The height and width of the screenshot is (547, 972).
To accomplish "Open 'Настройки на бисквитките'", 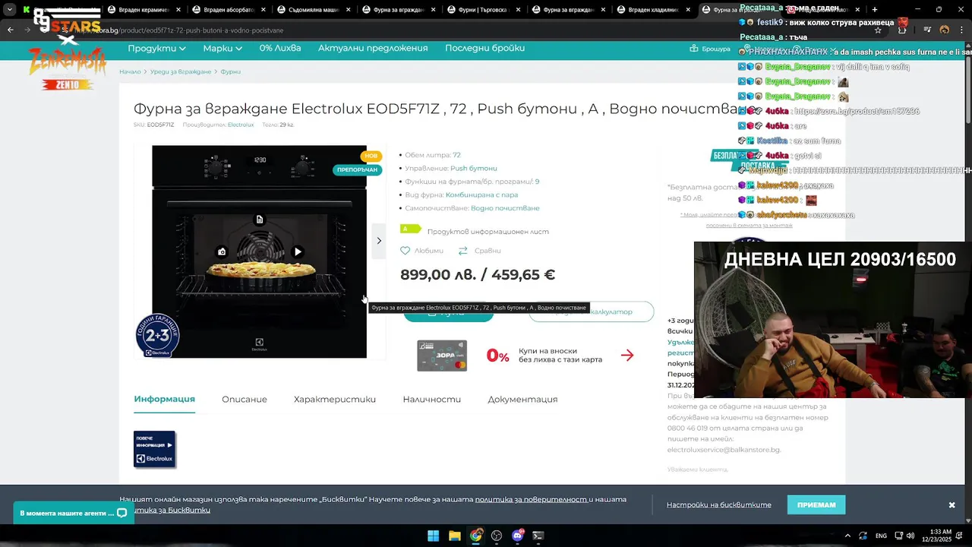I will [x=719, y=505].
